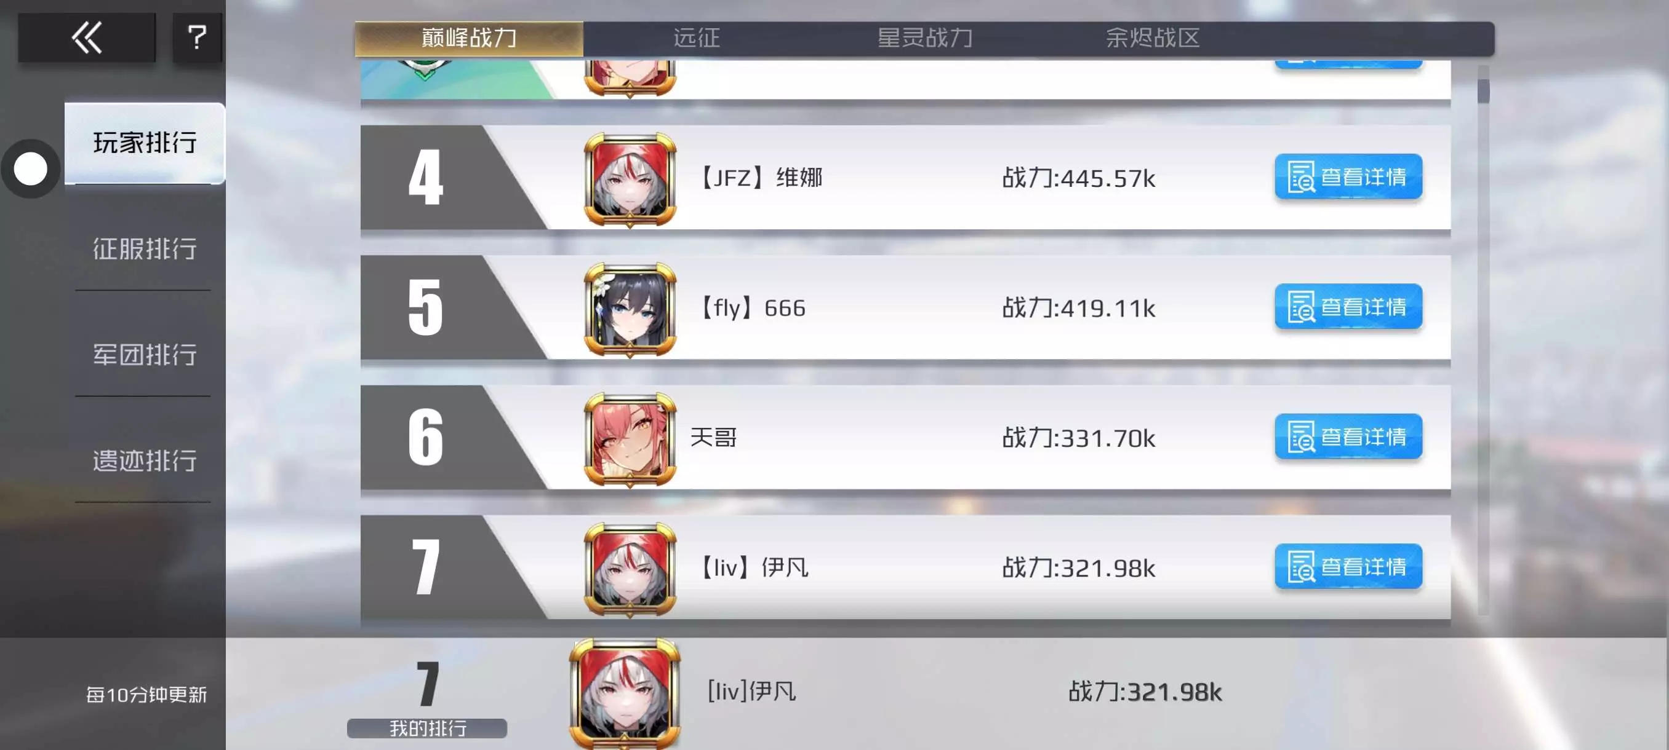Open the question mark help button
The image size is (1669, 750).
tap(197, 37)
